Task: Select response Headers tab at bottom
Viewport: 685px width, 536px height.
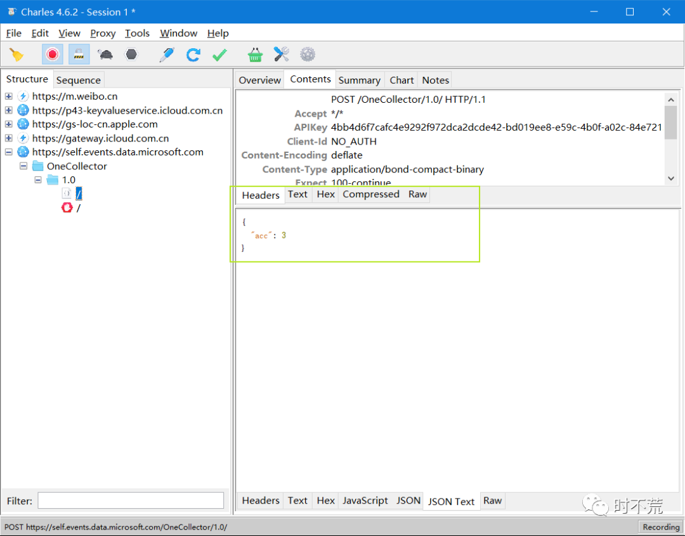Action: 261,500
